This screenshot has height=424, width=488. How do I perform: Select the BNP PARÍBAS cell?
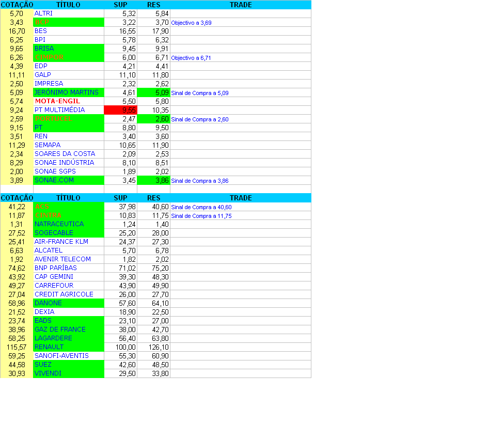(69, 268)
